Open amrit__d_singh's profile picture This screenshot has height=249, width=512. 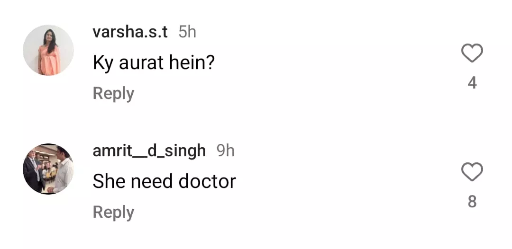[x=48, y=169]
